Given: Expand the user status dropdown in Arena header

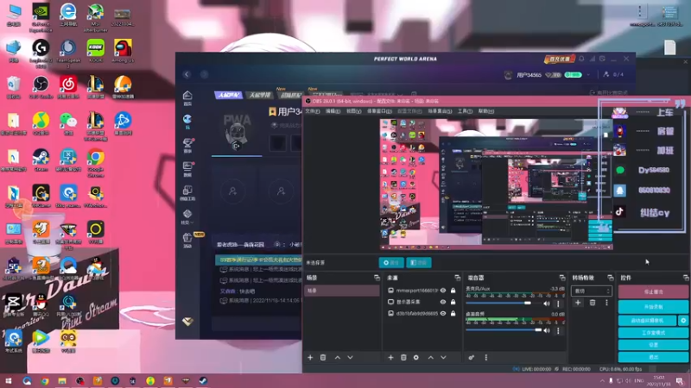Looking at the screenshot, I should point(588,75).
